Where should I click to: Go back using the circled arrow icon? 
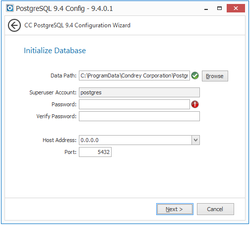point(14,25)
